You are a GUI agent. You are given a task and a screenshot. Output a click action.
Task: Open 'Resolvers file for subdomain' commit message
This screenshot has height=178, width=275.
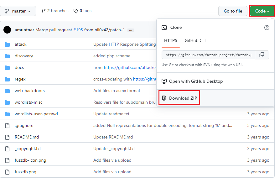125,102
